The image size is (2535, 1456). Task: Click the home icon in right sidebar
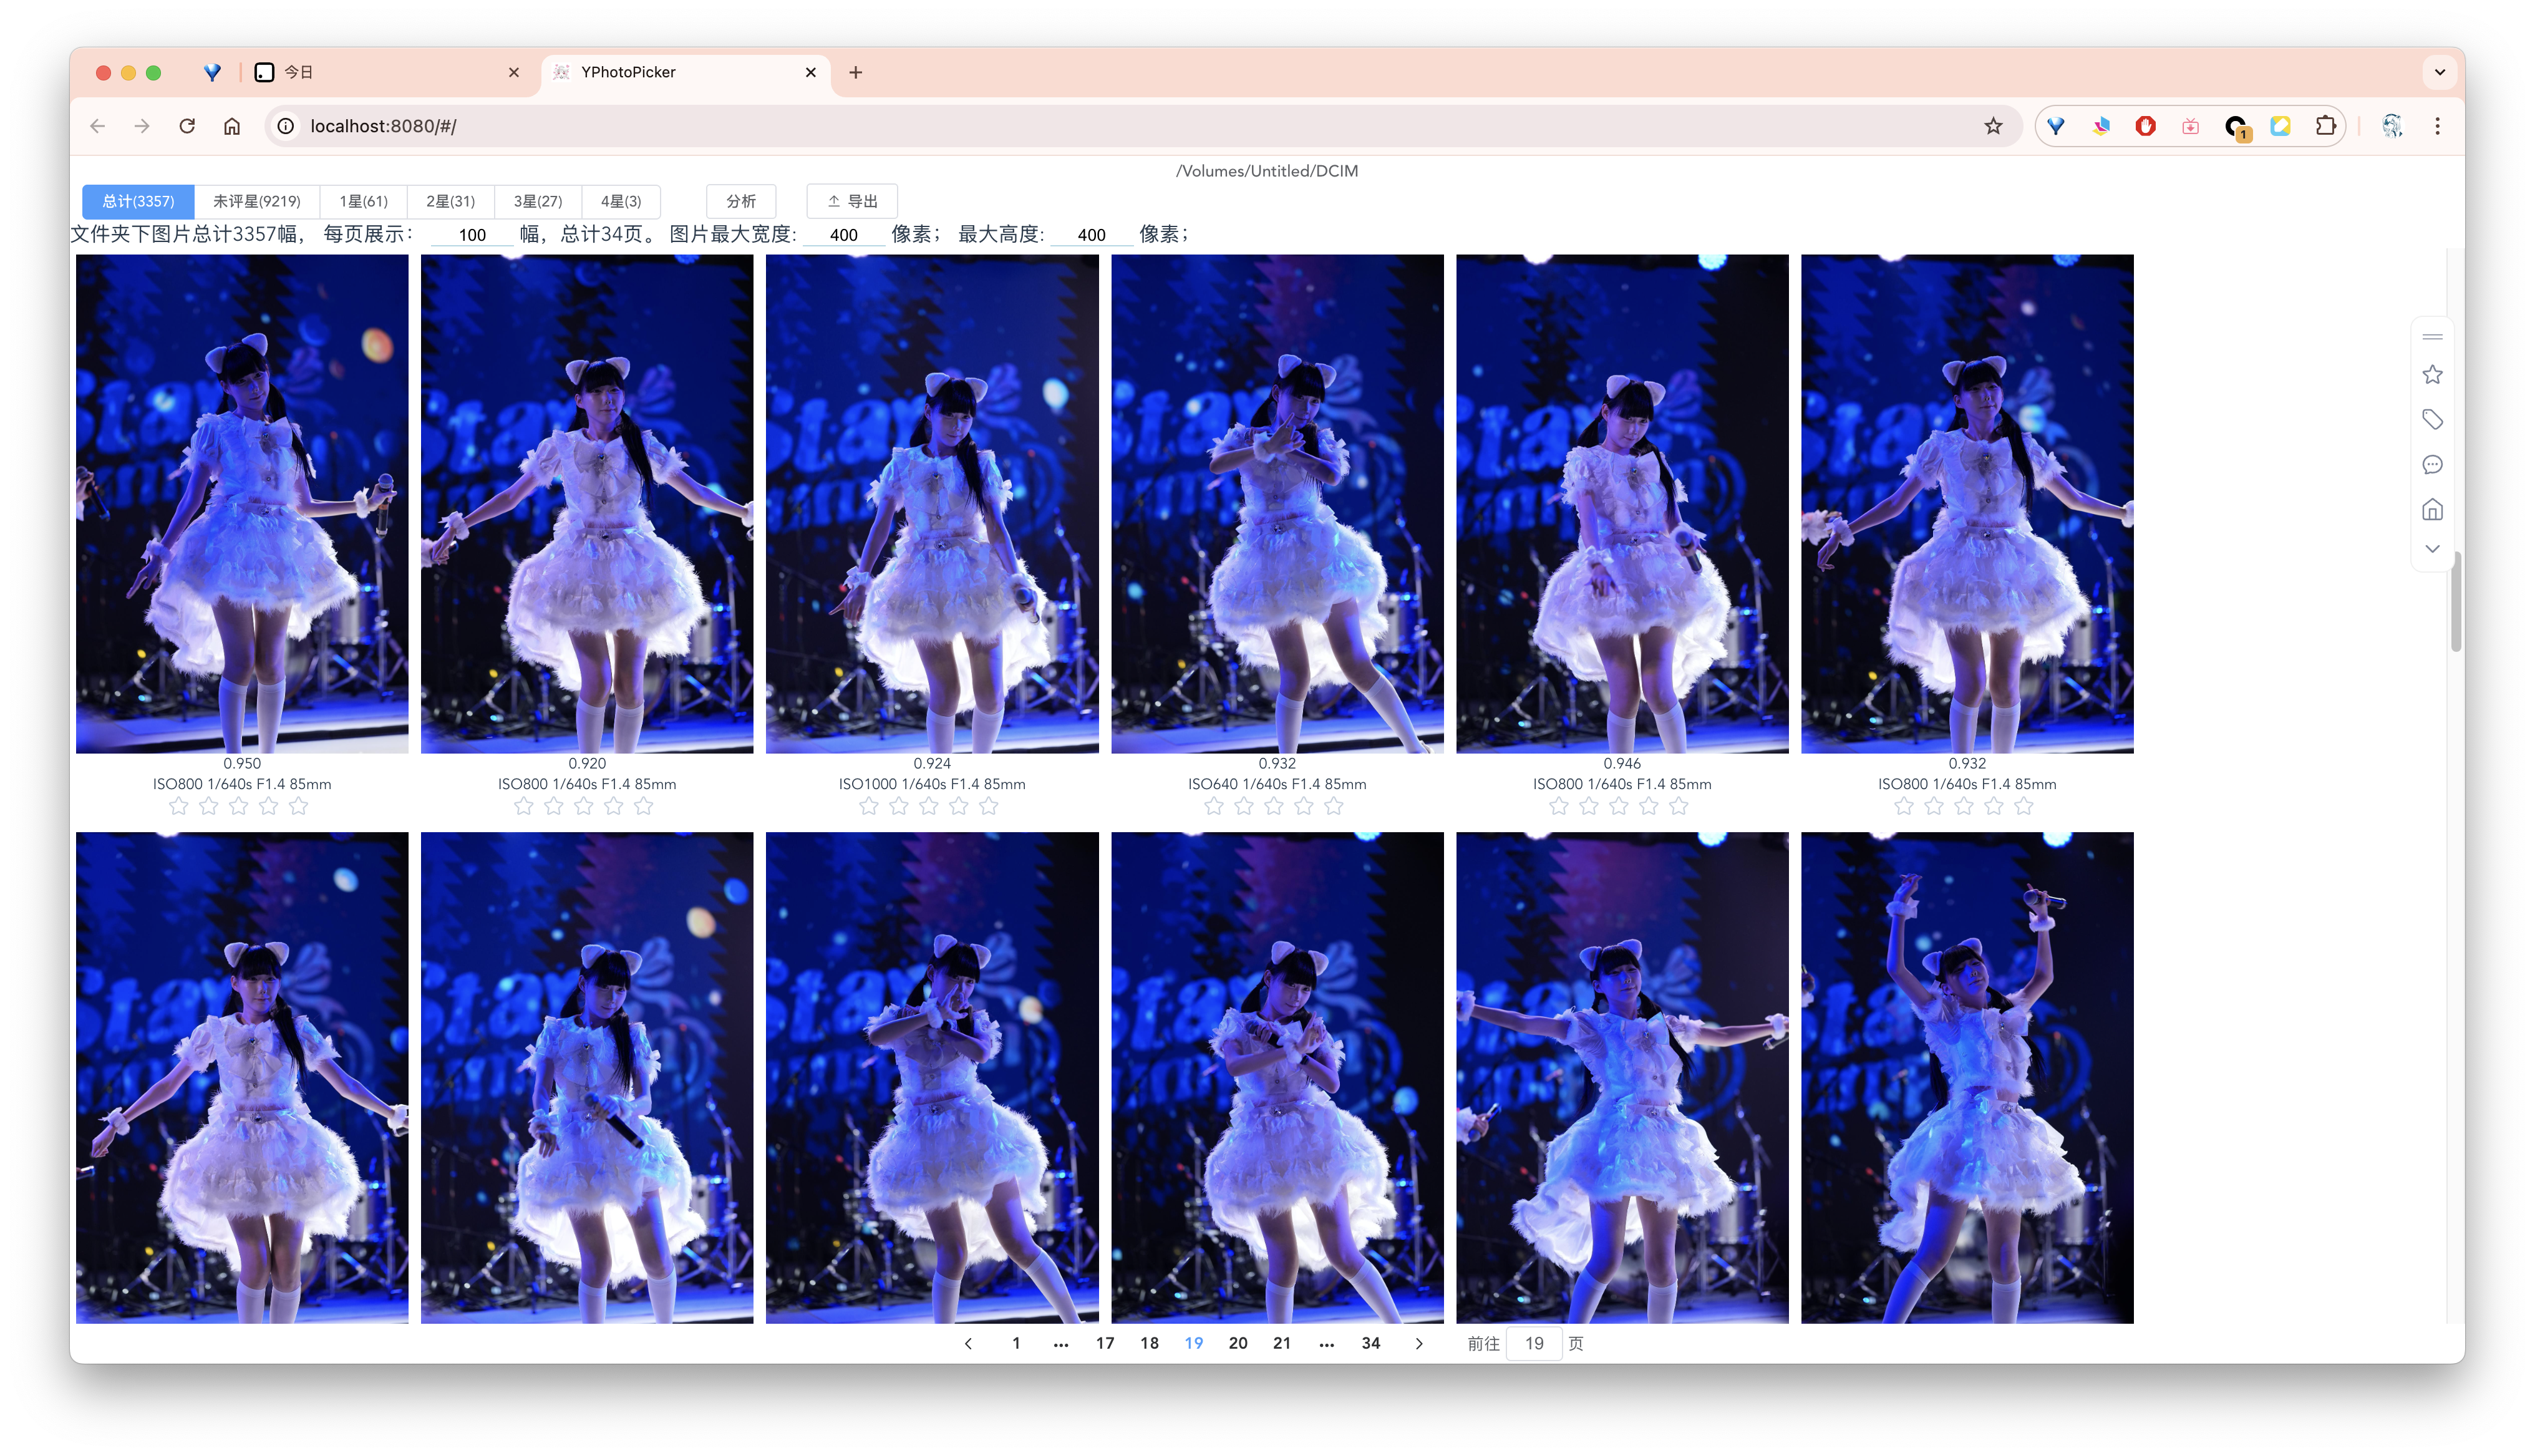pyautogui.click(x=2432, y=510)
